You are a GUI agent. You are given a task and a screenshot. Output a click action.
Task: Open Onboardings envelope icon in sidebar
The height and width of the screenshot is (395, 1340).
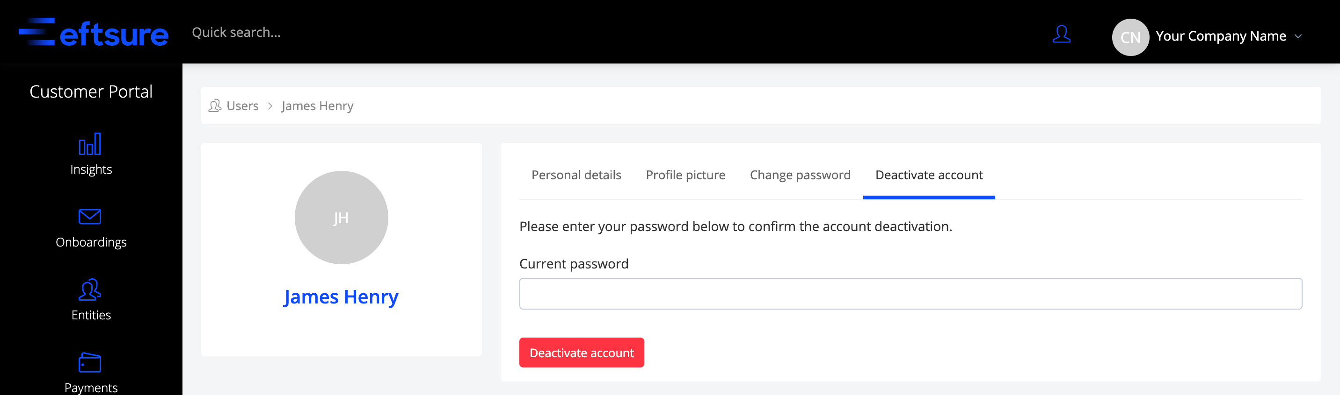89,217
